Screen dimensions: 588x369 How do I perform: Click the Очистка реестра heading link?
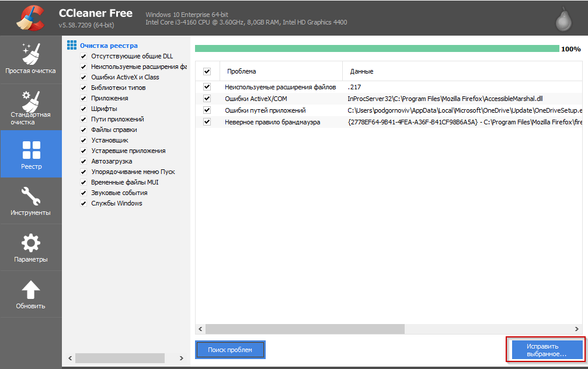tap(109, 46)
